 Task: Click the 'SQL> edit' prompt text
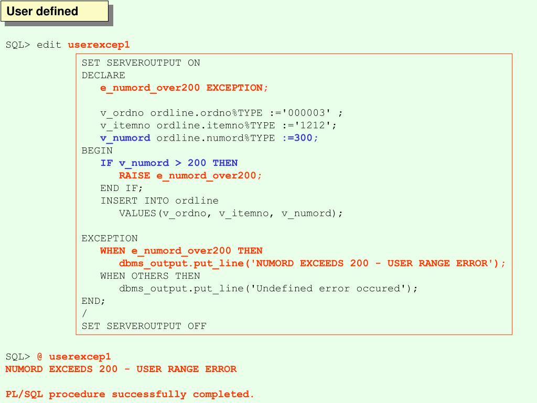[x=33, y=45]
